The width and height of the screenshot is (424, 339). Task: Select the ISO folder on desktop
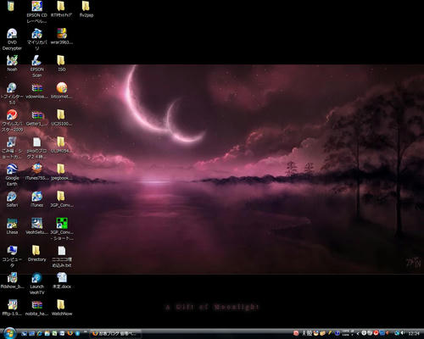pyautogui.click(x=61, y=64)
